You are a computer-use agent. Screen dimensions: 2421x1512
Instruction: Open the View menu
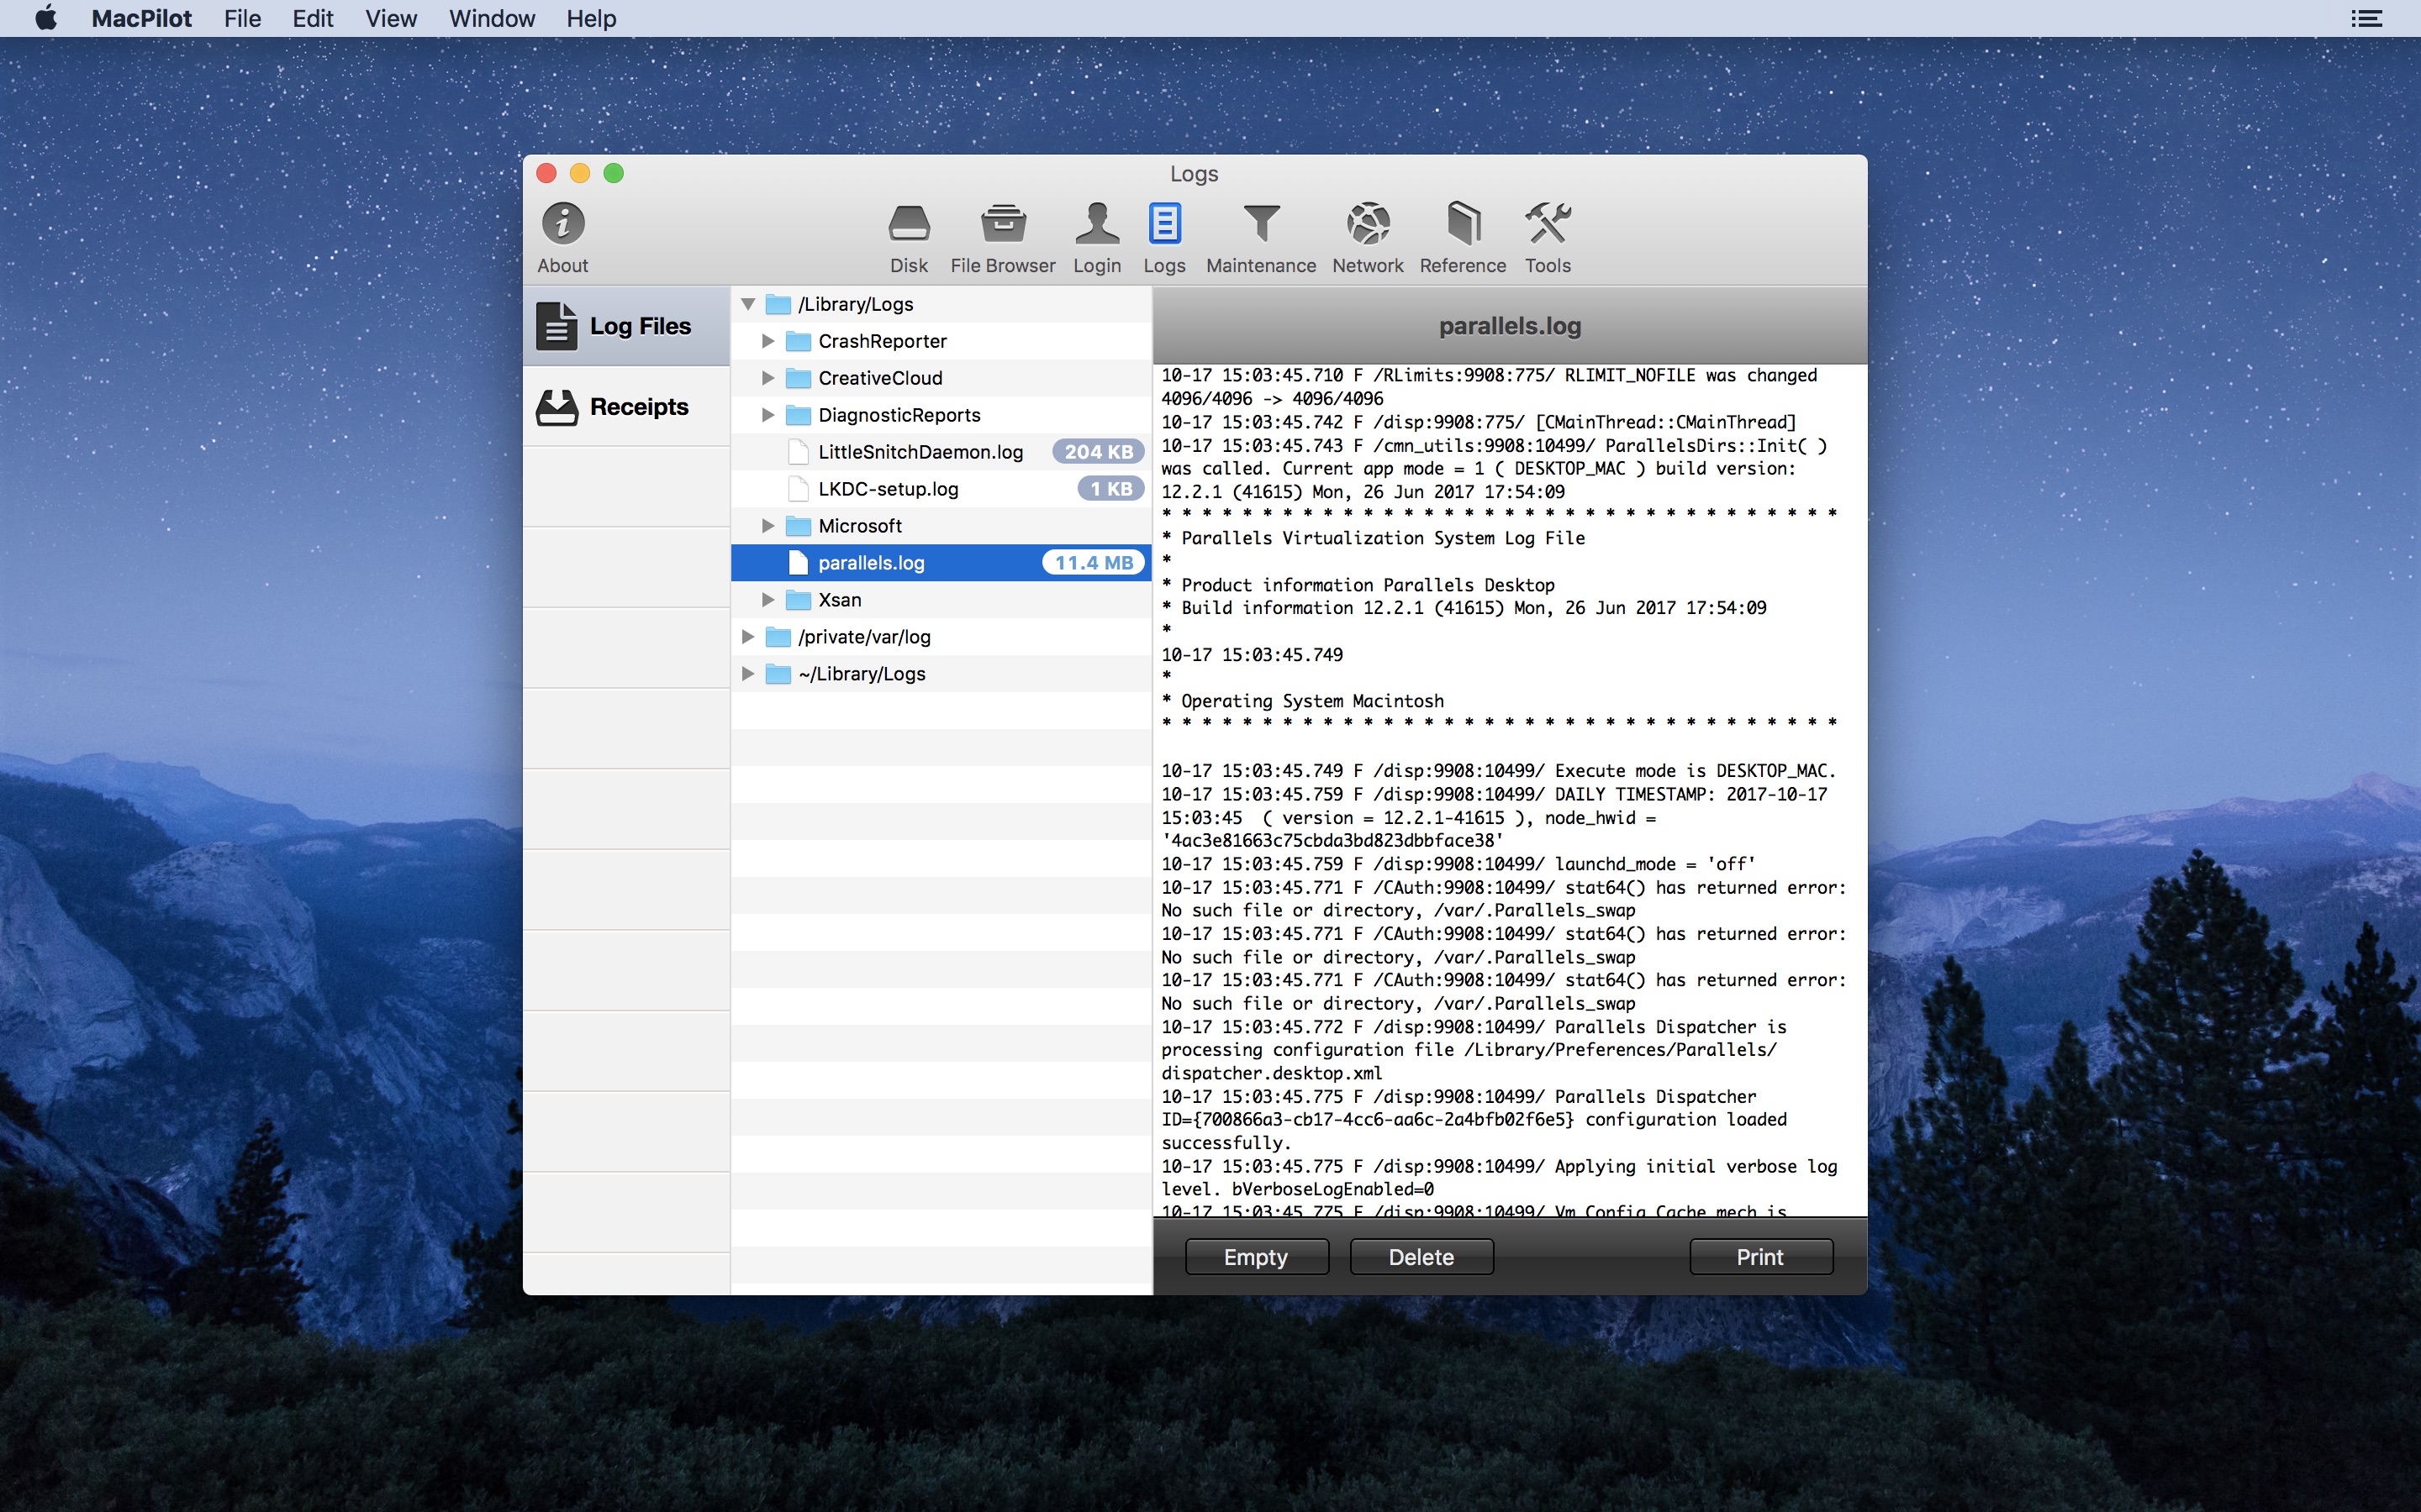390,18
